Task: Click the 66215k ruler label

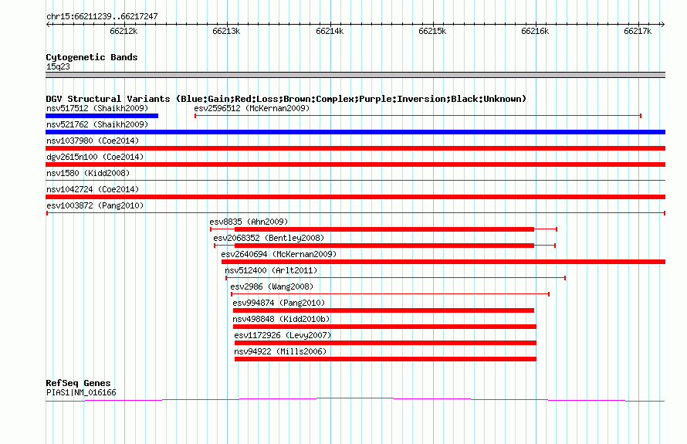Action: [432, 31]
